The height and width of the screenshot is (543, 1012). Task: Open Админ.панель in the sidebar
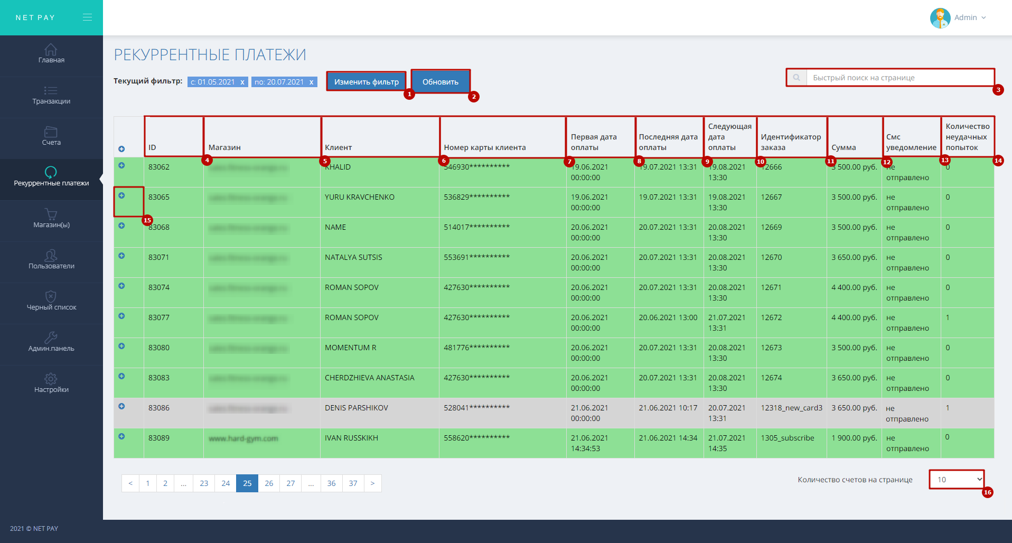pos(51,342)
